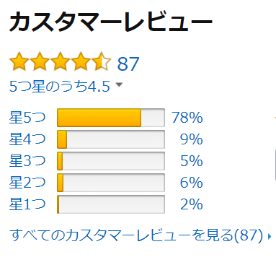Screen dimensions: 276x265
Task: Open the review count 87 link
Action: (x=128, y=64)
